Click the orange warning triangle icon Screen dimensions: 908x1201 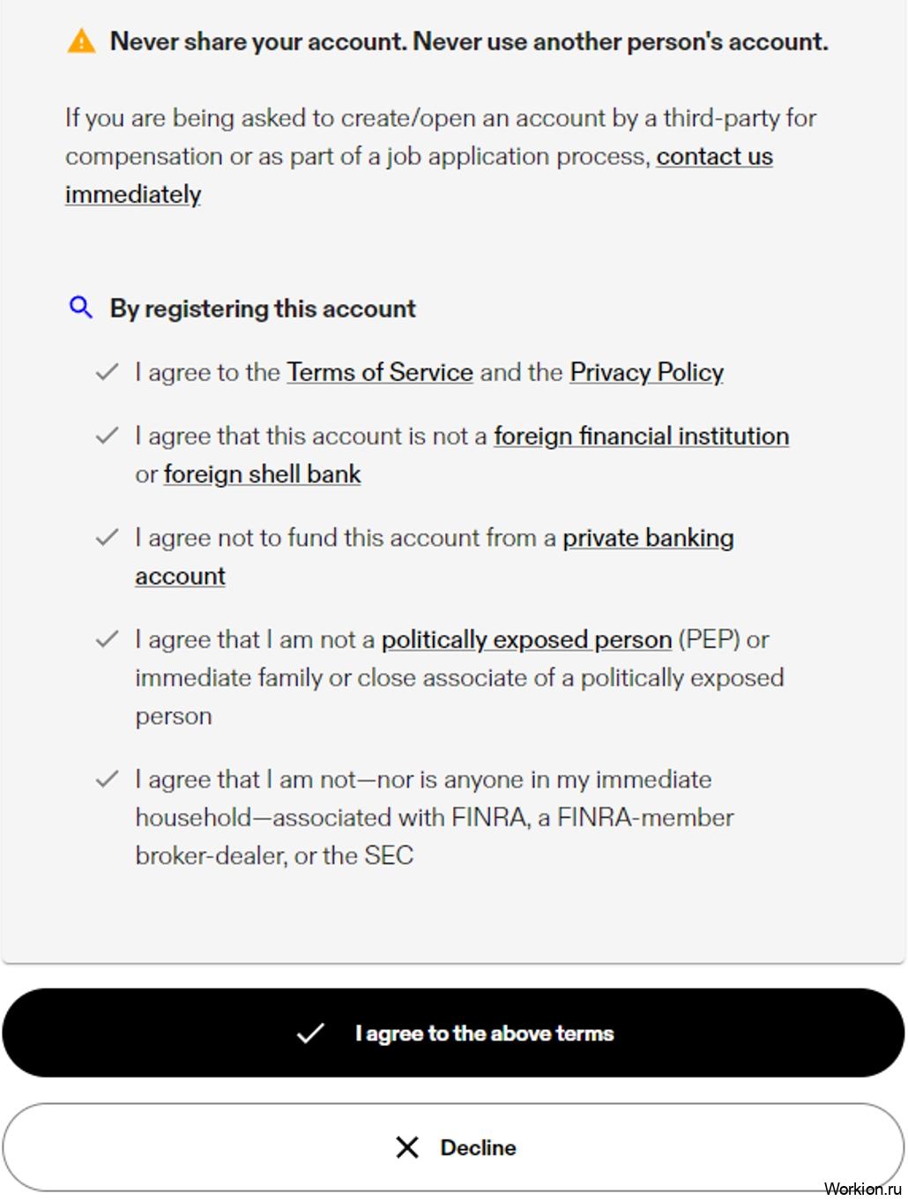click(81, 41)
